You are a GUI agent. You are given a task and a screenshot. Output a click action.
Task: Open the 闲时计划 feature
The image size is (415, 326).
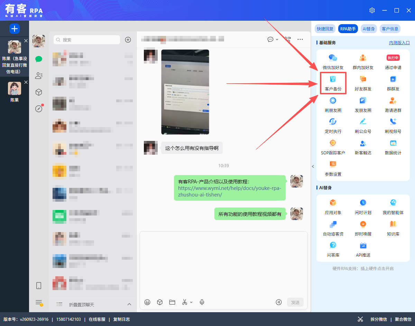pos(363,207)
